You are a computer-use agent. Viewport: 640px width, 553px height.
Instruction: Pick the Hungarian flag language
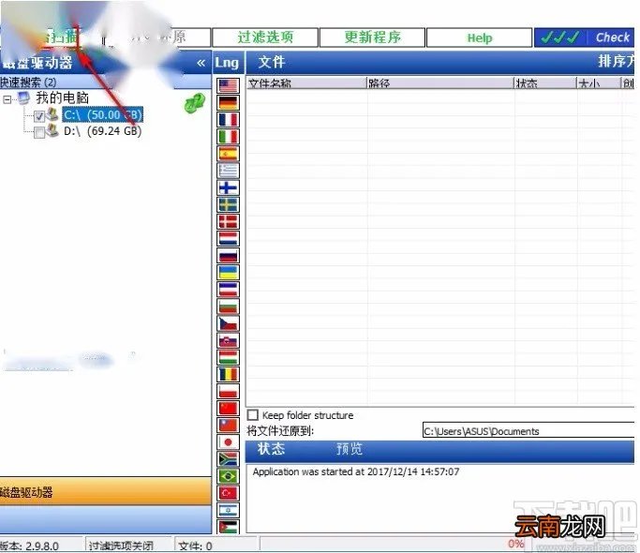[228, 357]
